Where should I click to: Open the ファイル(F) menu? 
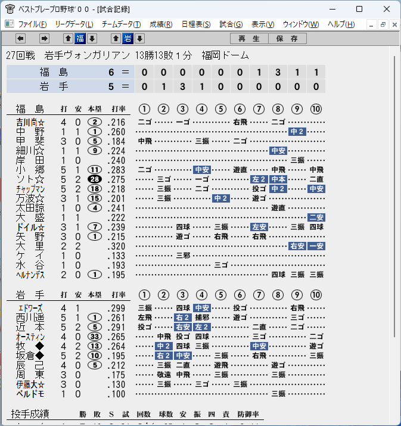point(32,24)
